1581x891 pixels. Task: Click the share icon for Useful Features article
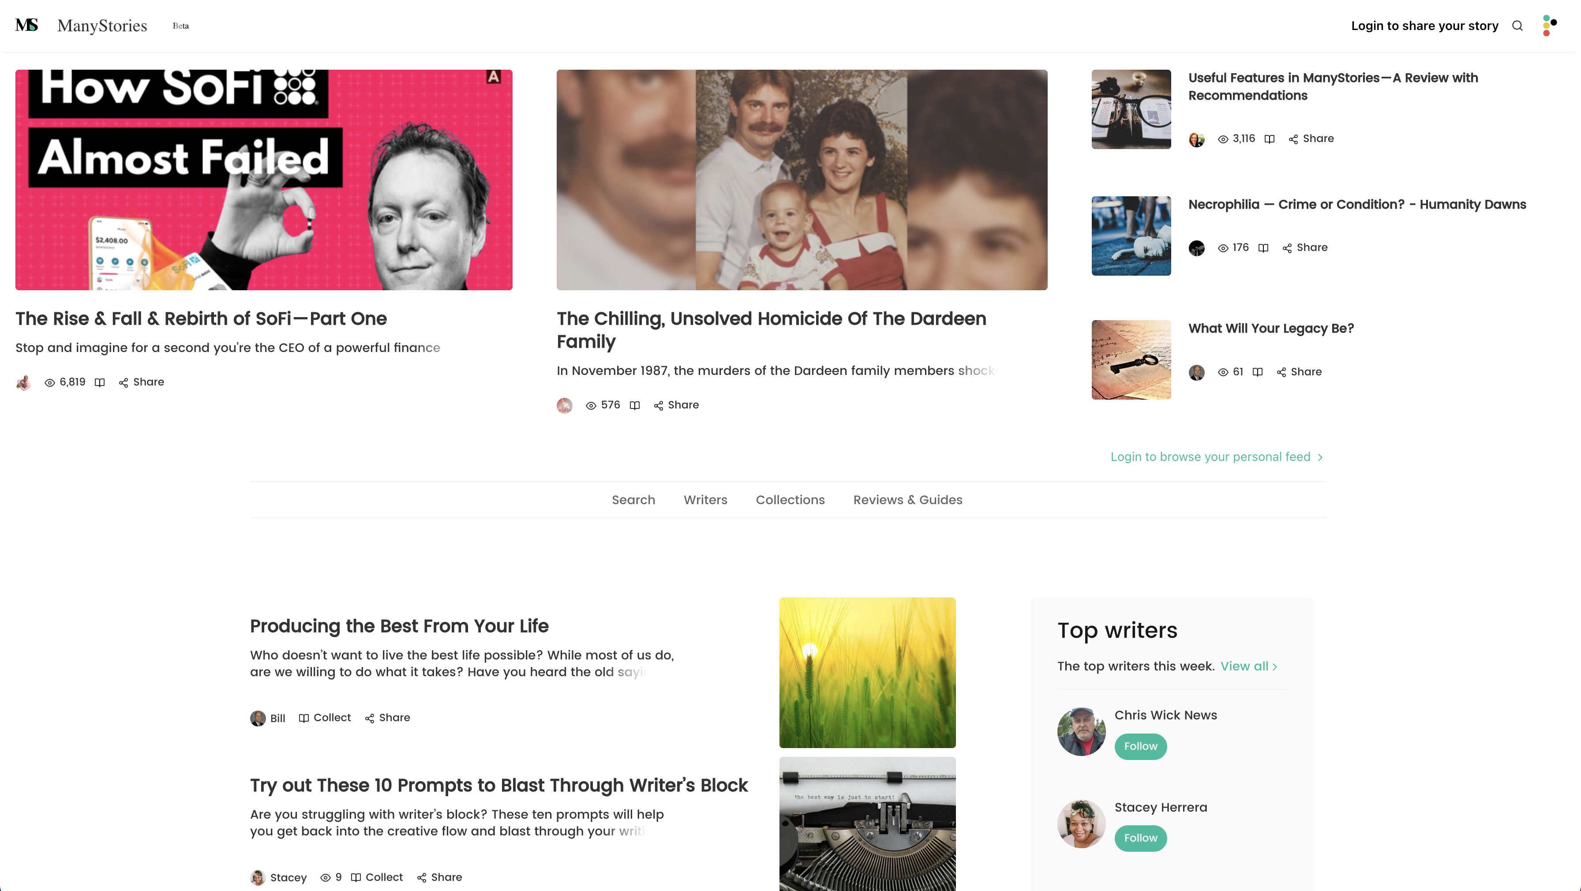(1293, 139)
